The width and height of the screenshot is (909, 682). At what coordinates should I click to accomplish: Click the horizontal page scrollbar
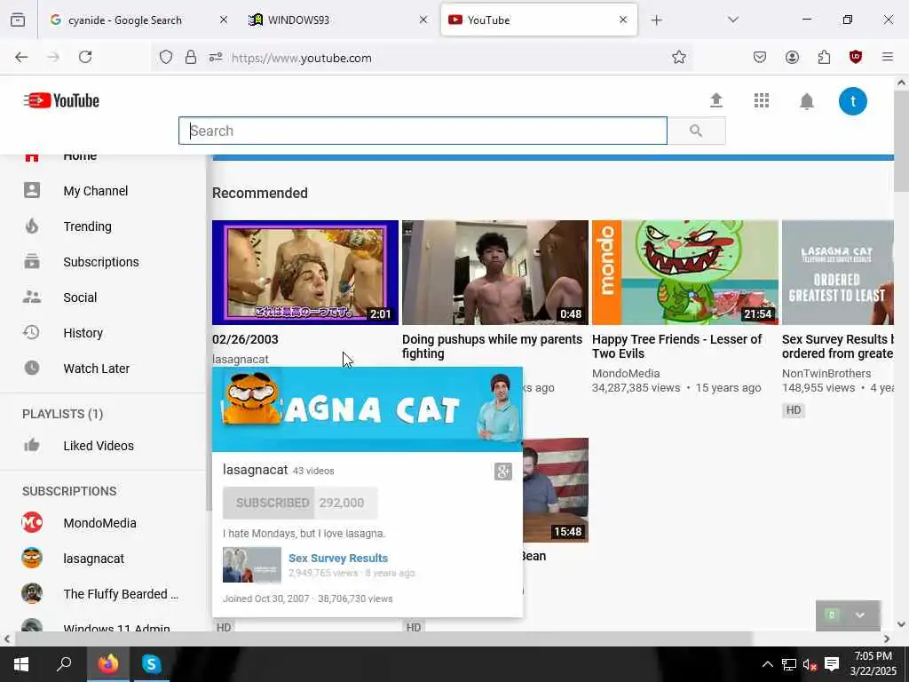pyautogui.click(x=383, y=639)
